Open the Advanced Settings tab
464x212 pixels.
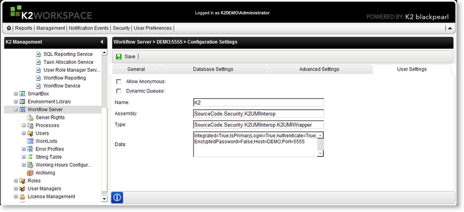pos(319,69)
